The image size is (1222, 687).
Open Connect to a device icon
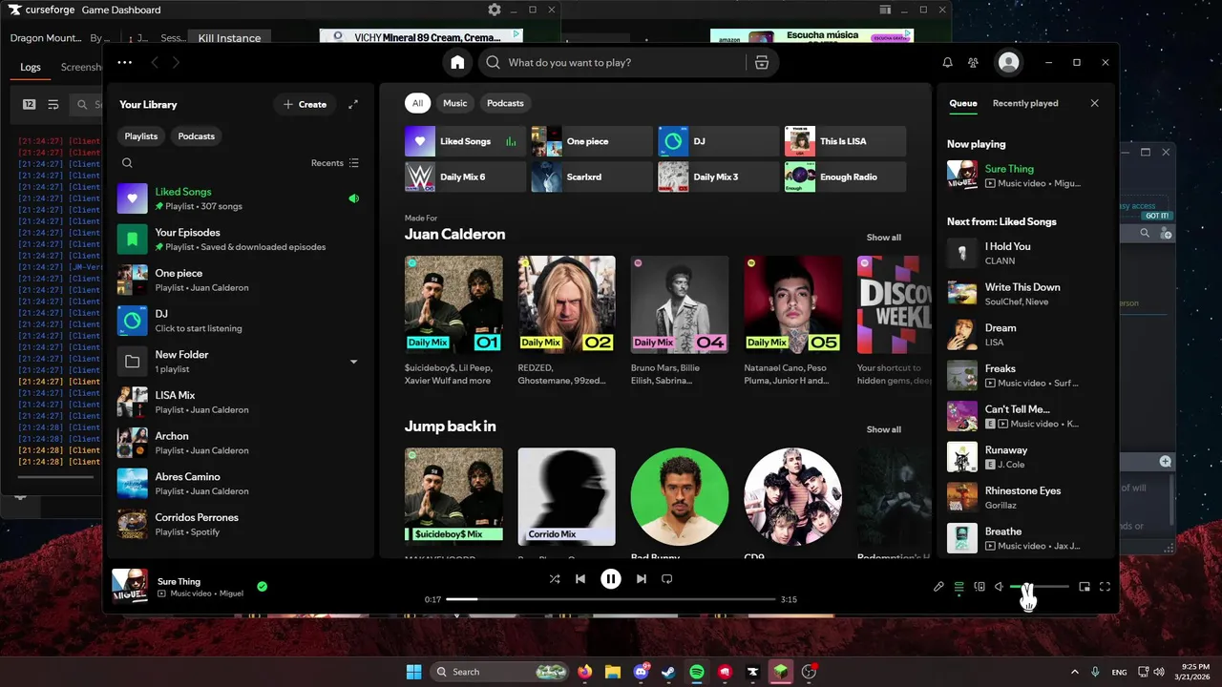tap(980, 587)
